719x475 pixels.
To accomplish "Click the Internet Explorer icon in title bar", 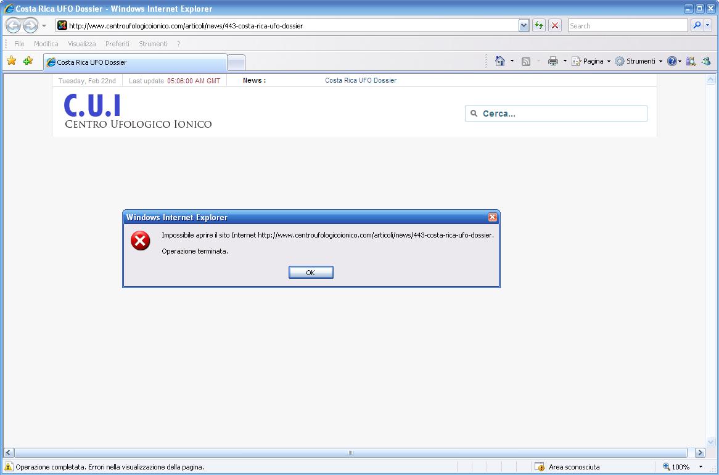I will click(9, 9).
